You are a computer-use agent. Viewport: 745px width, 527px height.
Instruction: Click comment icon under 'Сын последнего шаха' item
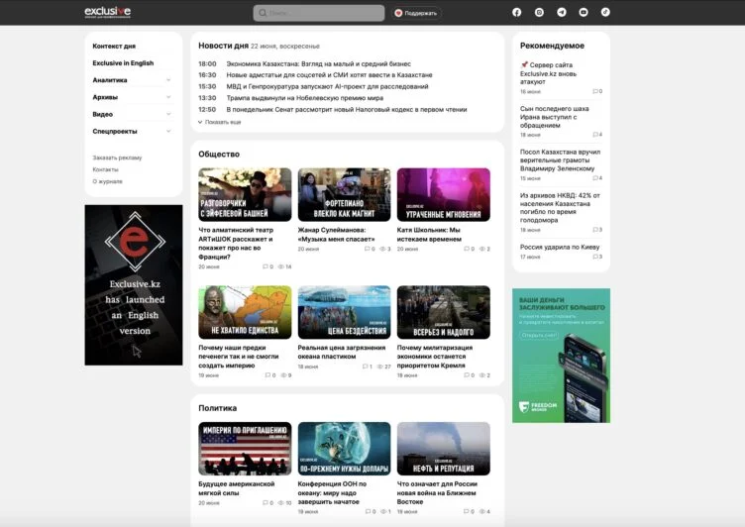click(595, 135)
